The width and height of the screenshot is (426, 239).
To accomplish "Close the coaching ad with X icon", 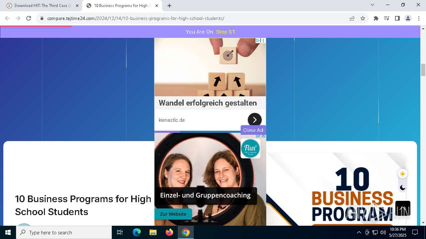I will click(x=263, y=136).
